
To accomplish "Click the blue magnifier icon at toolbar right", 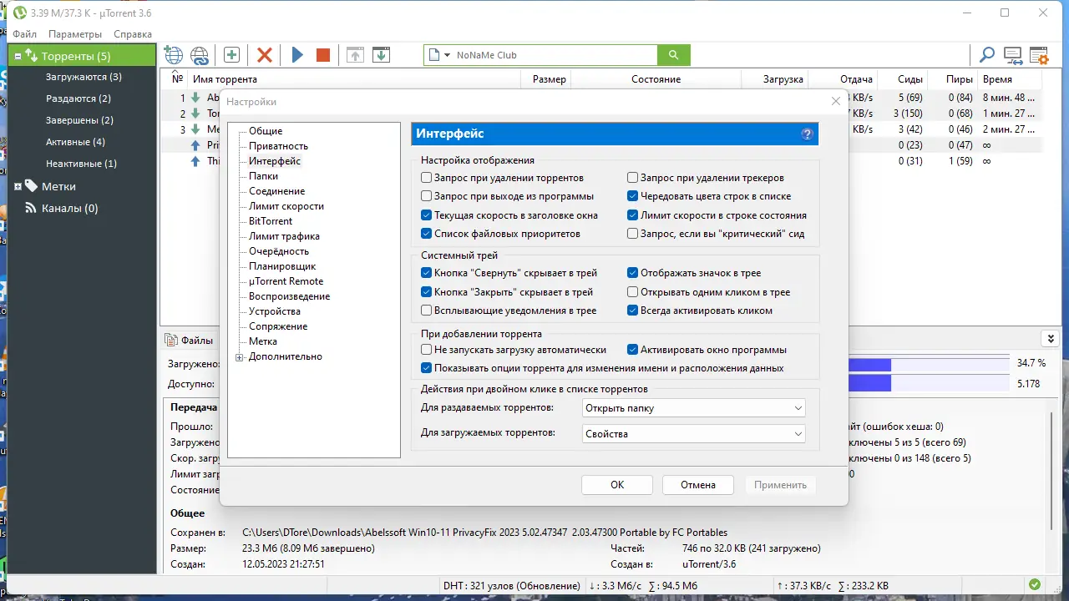I will click(987, 55).
